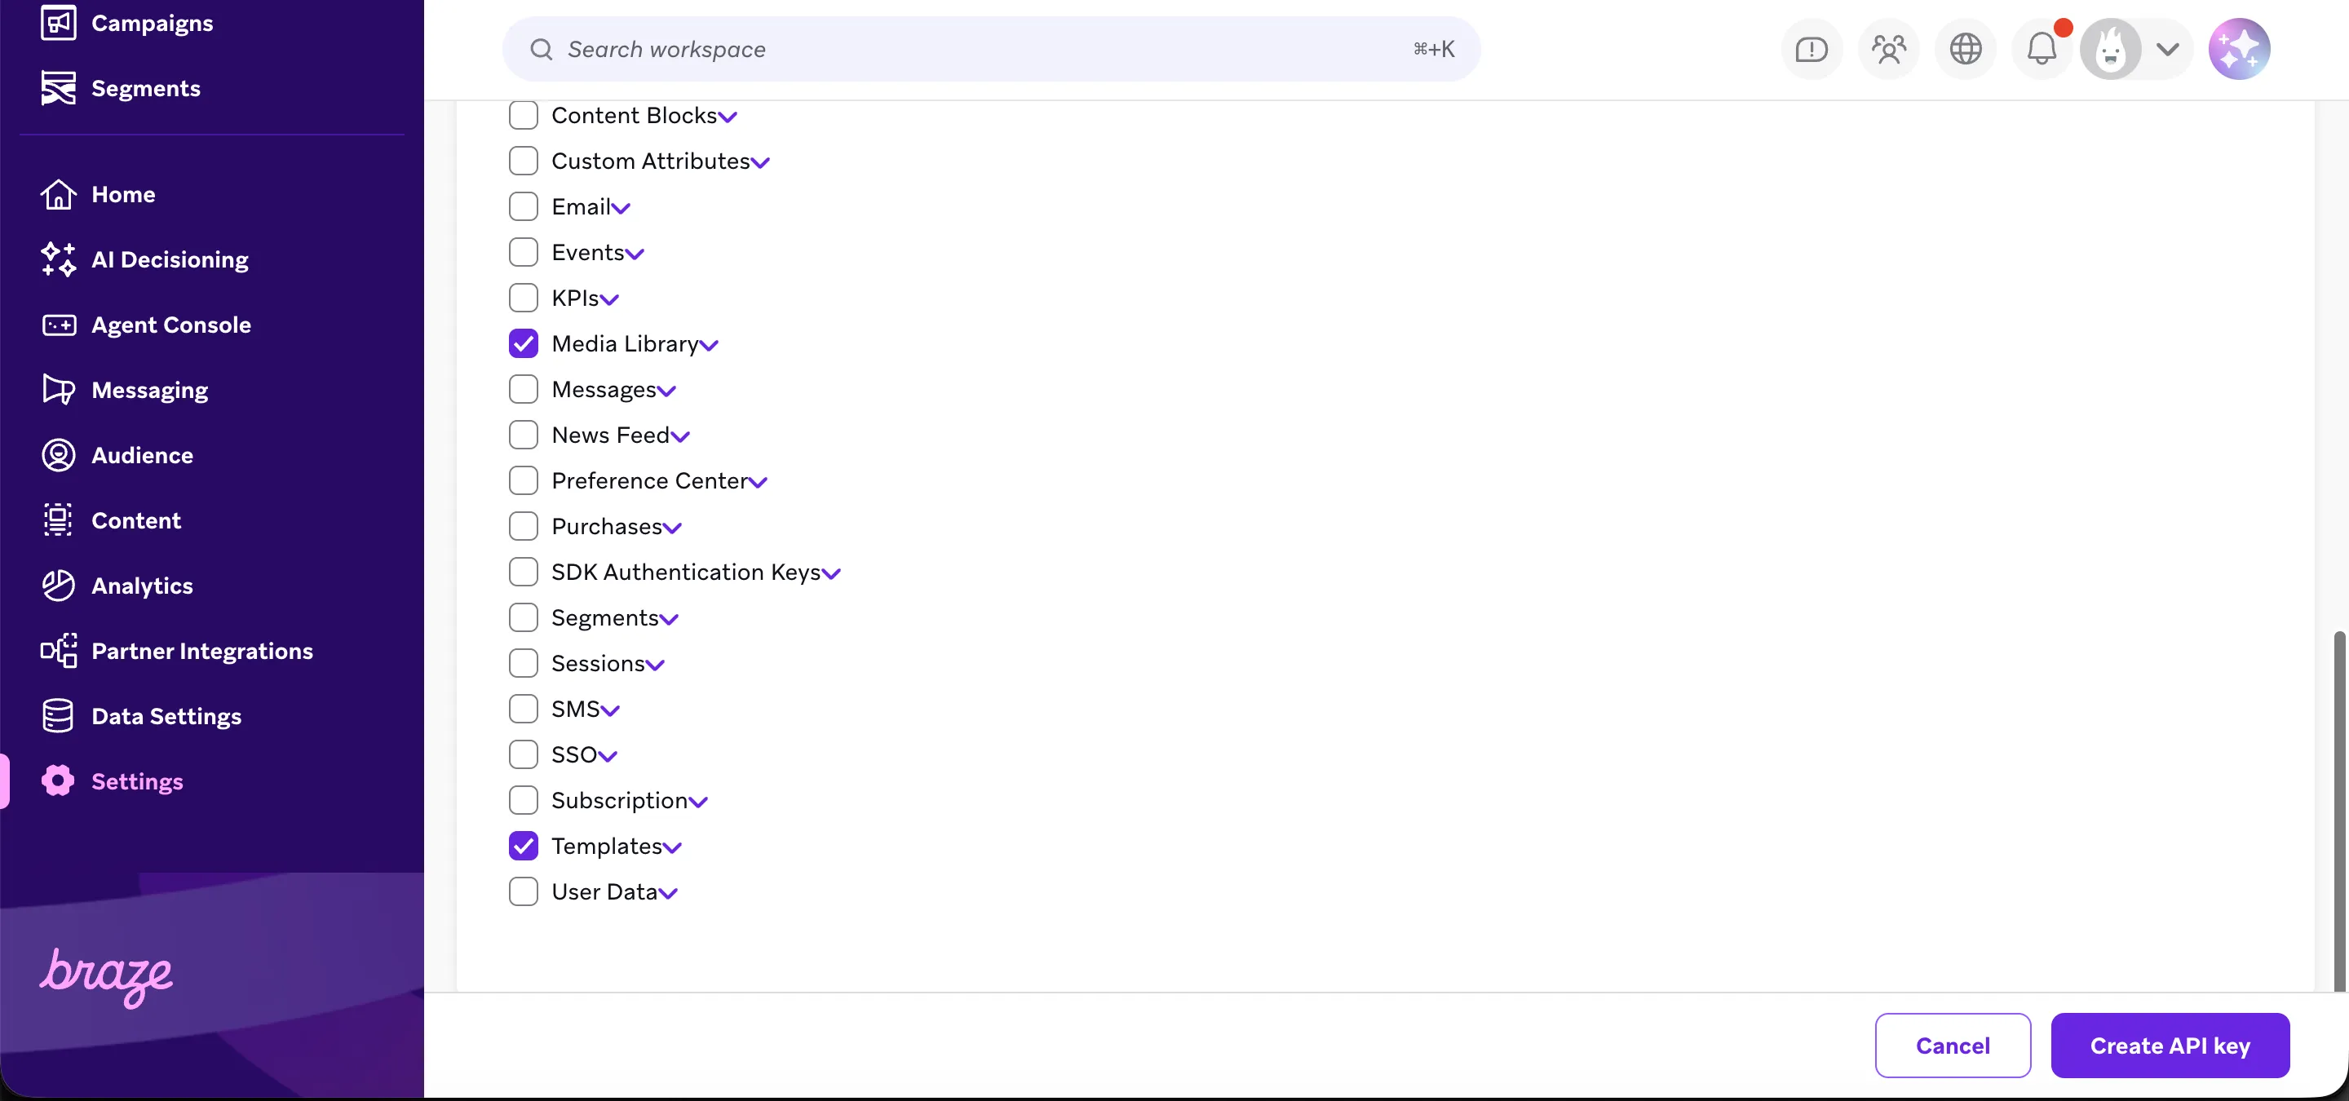
Task: Click the user avatar in header
Action: pos(2110,49)
